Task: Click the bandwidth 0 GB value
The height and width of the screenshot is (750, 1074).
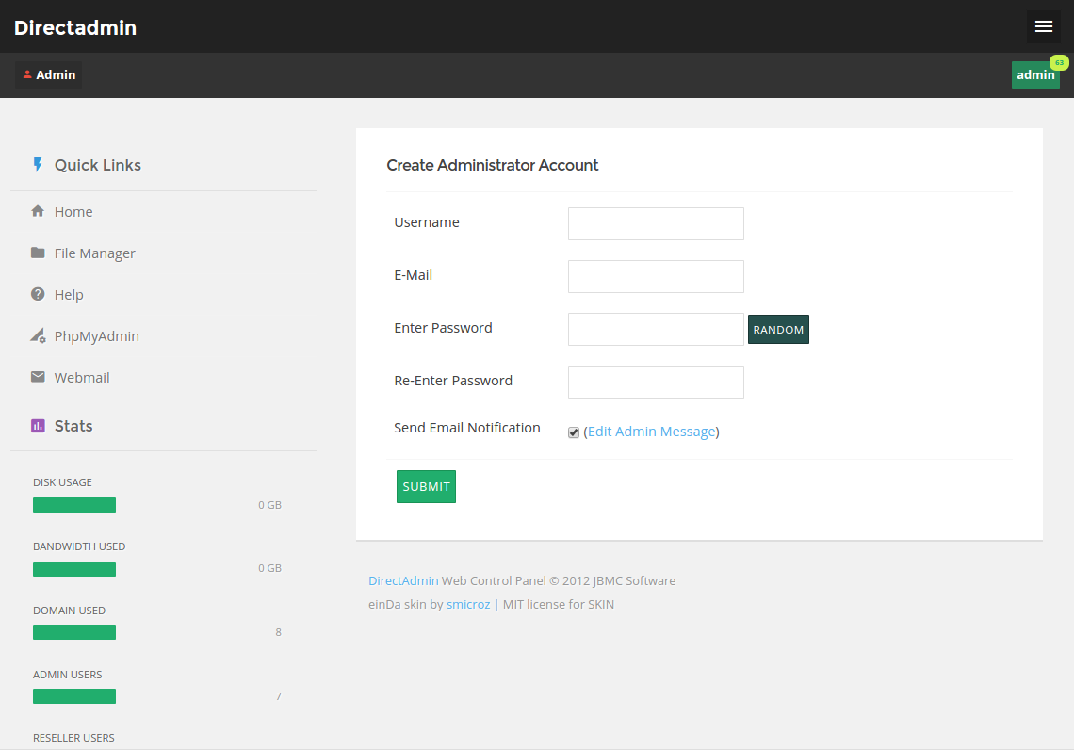Action: tap(269, 568)
